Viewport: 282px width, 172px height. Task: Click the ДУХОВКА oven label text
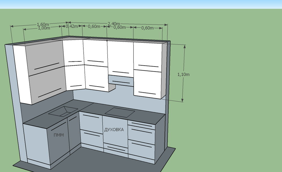[114, 130]
